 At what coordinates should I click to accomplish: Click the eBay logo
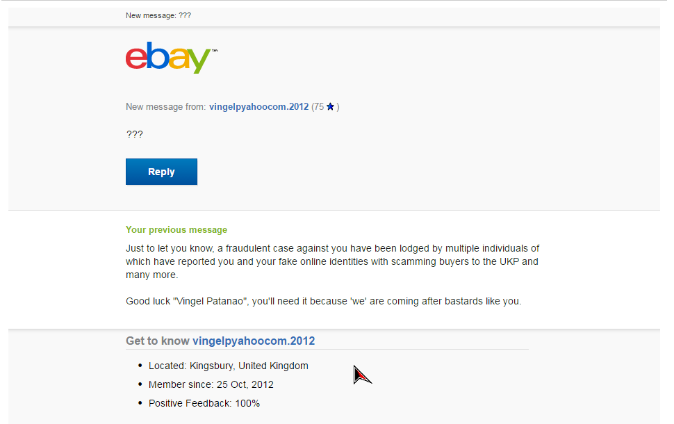(171, 58)
